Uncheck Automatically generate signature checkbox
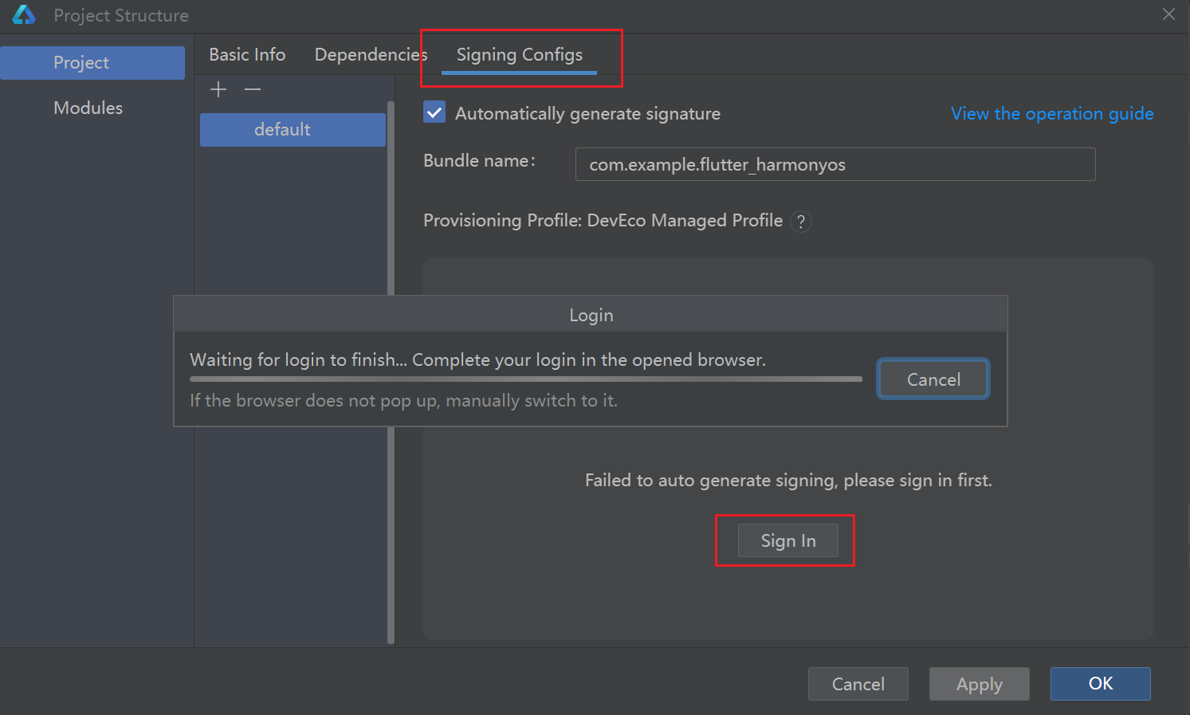 pyautogui.click(x=434, y=112)
